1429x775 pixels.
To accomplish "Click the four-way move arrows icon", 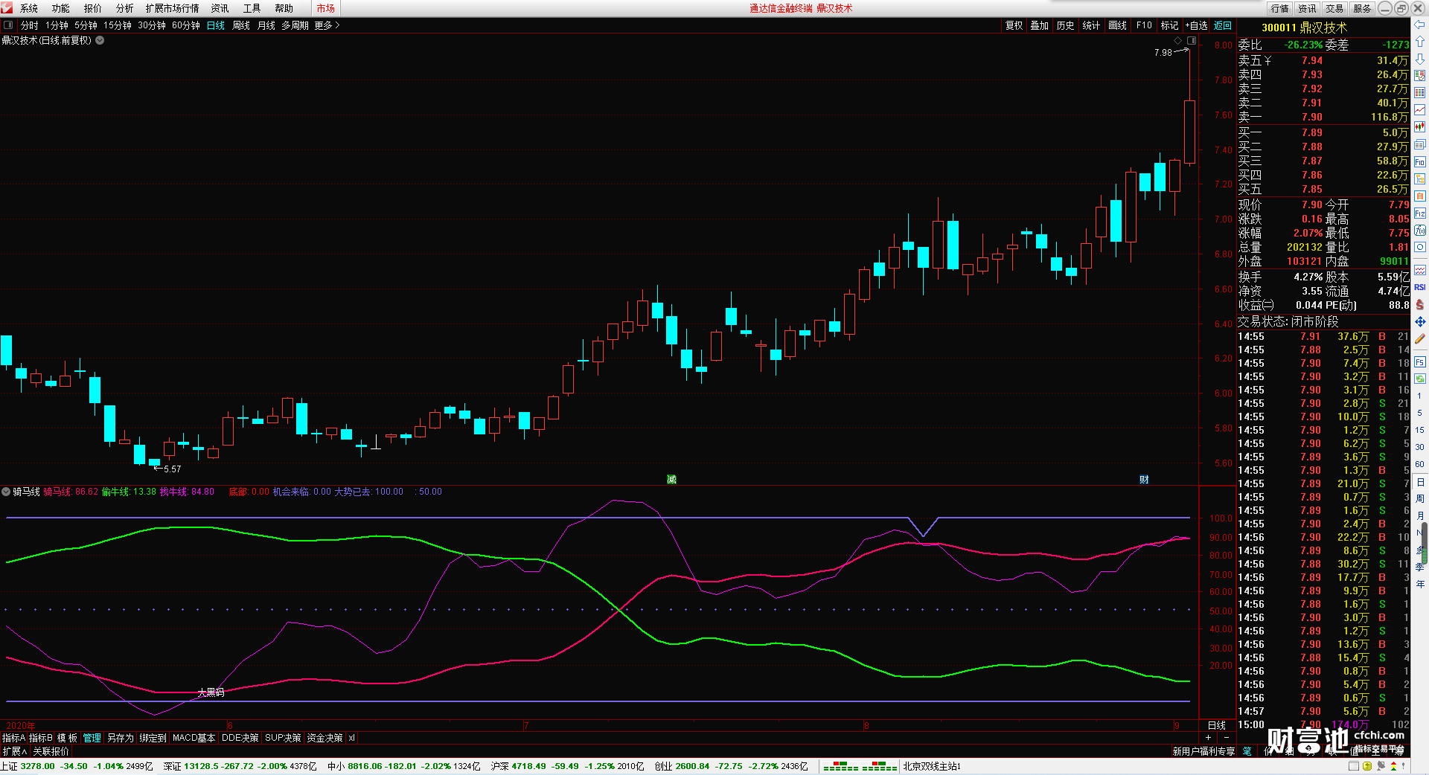I will (1420, 321).
